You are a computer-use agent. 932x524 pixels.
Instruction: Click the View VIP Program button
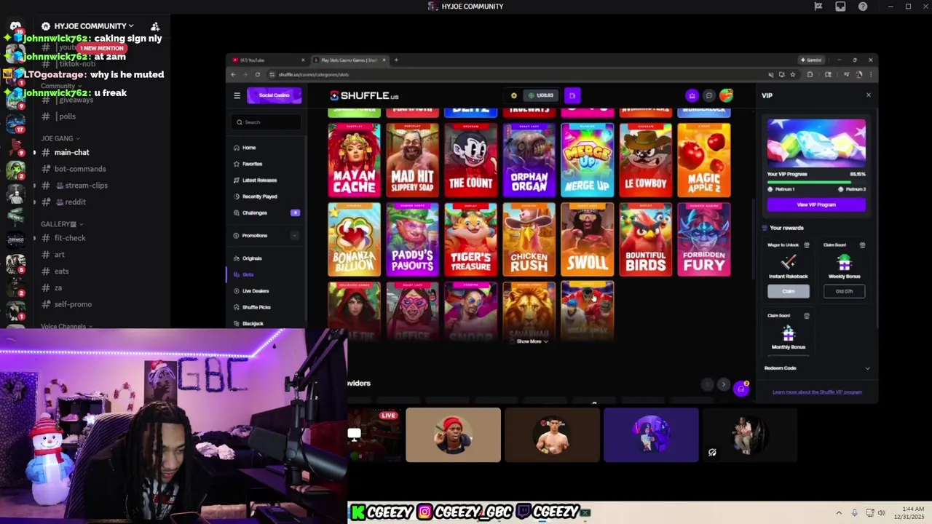pyautogui.click(x=816, y=205)
